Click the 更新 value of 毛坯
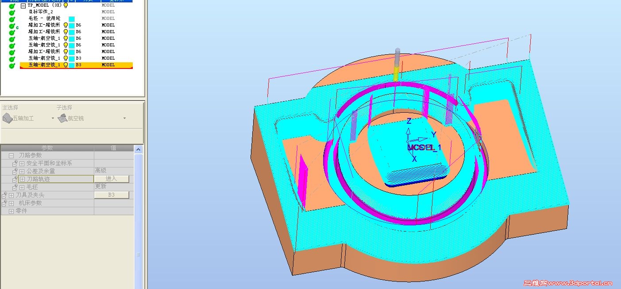 (101, 187)
